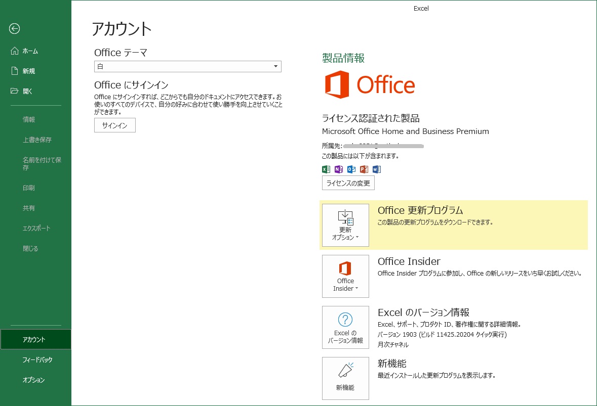This screenshot has width=597, height=406.
Task: Click the Office 更新プログラム heading
Action: coord(420,210)
